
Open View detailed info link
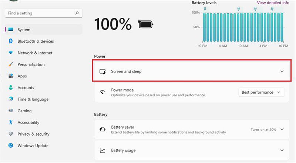coord(273,3)
